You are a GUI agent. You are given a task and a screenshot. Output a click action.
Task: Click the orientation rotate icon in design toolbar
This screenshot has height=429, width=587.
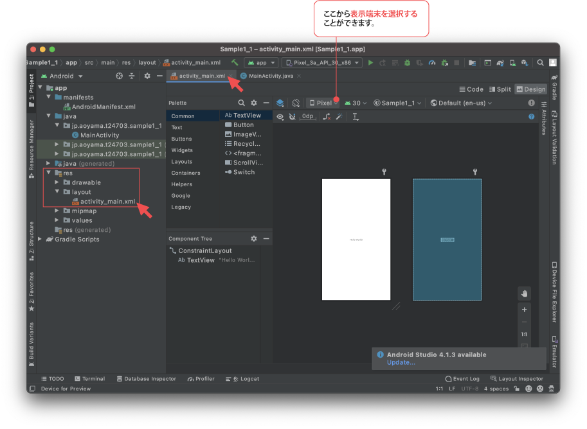(x=296, y=103)
